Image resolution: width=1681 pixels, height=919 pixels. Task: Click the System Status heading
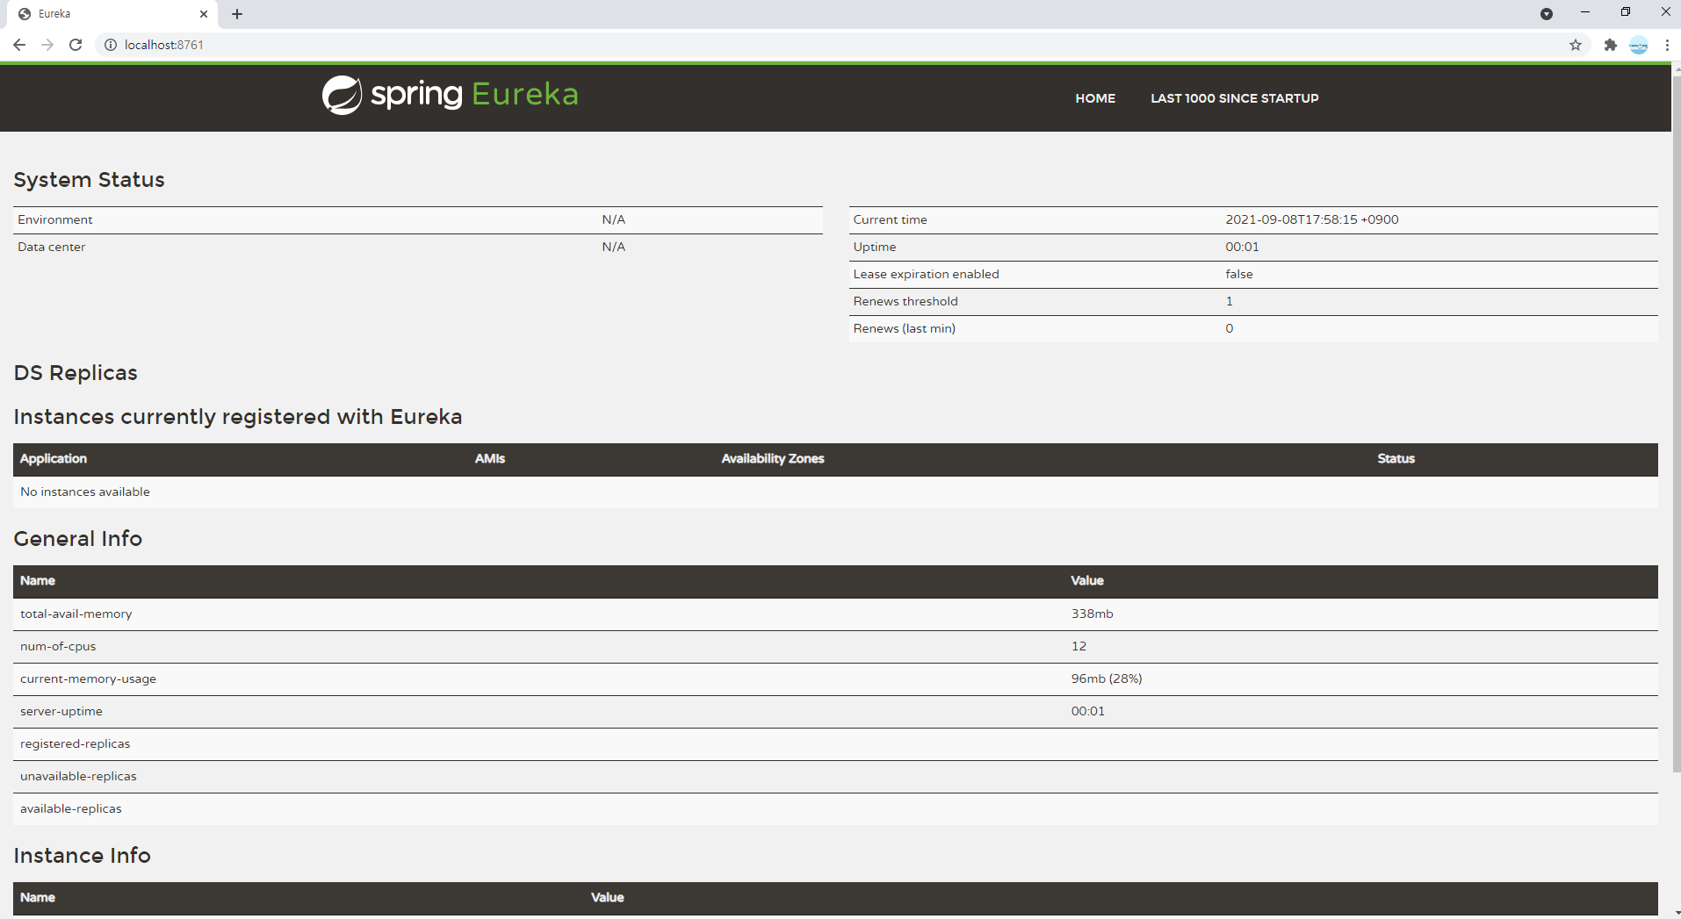(x=89, y=180)
